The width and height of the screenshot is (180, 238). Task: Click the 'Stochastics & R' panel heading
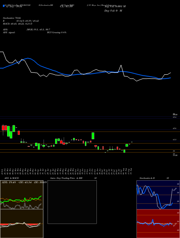pos(147,178)
